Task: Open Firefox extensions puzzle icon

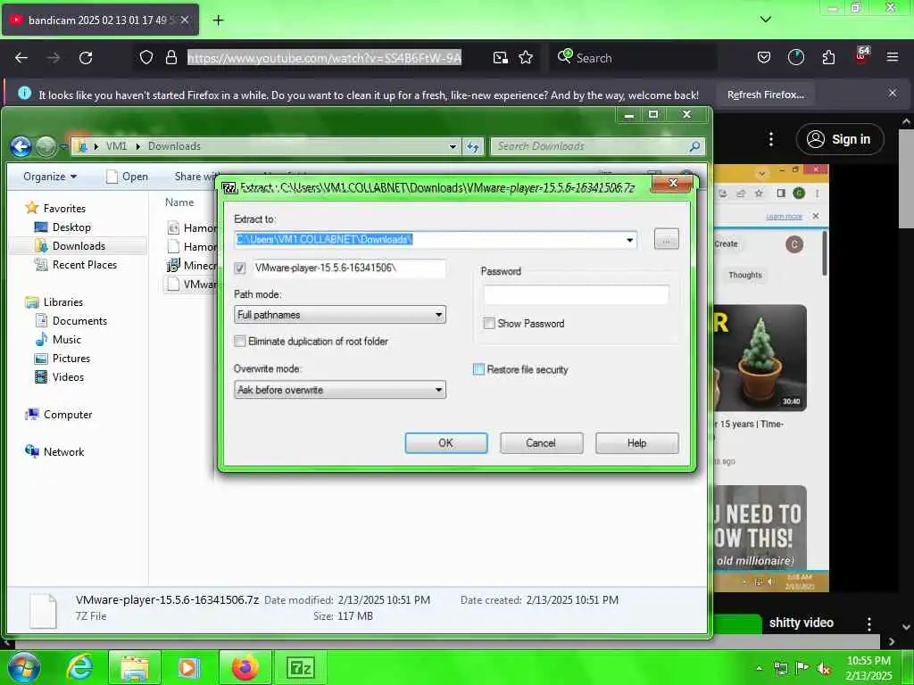Action: 828,57
